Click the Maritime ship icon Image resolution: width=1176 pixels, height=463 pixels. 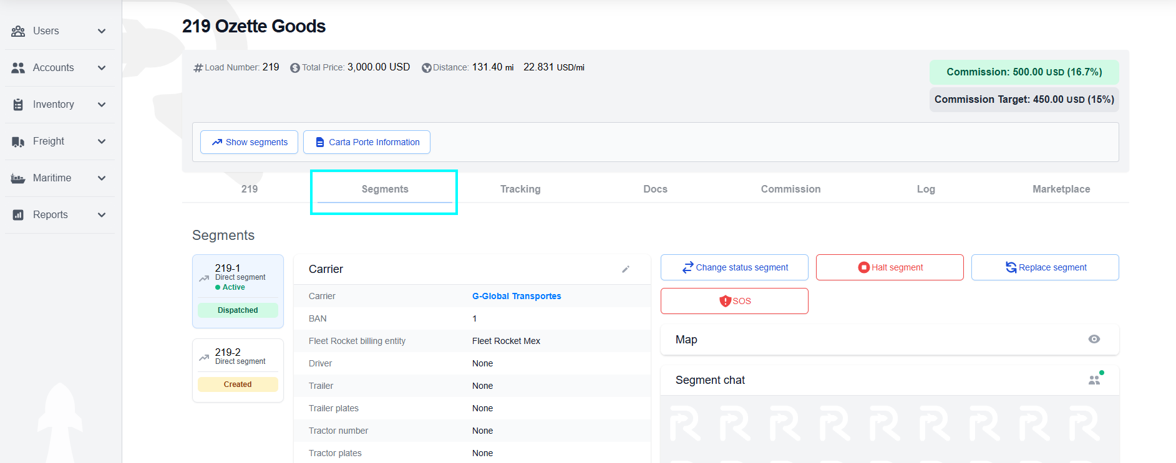18,178
